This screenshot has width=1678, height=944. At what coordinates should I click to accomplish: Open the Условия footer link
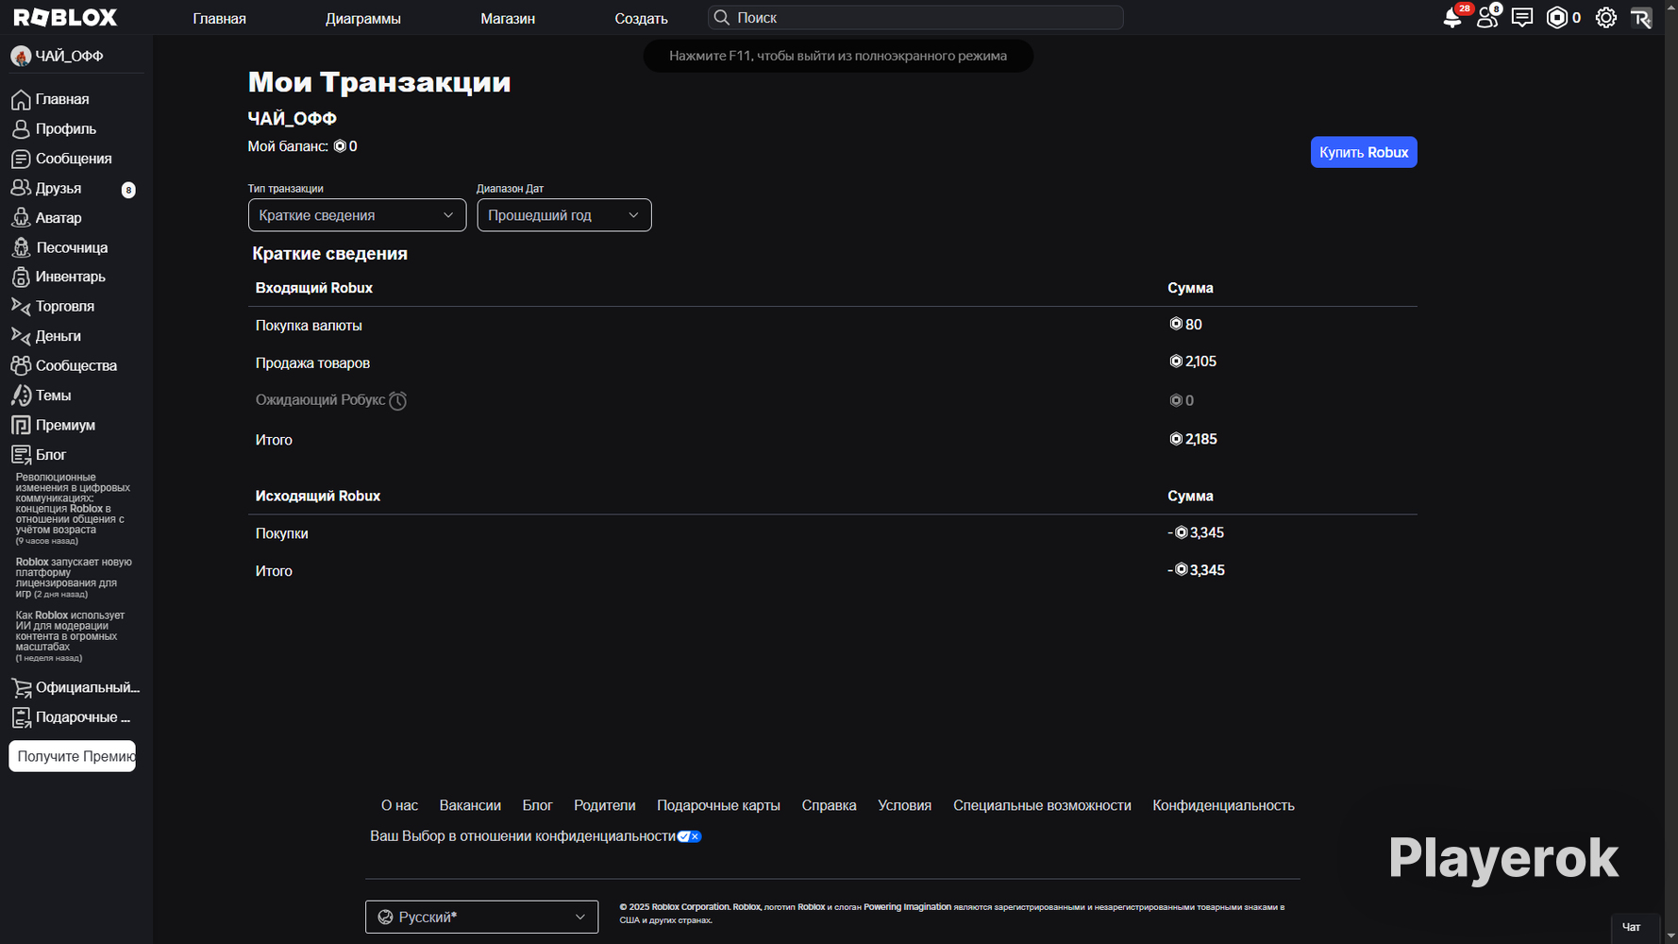[904, 805]
